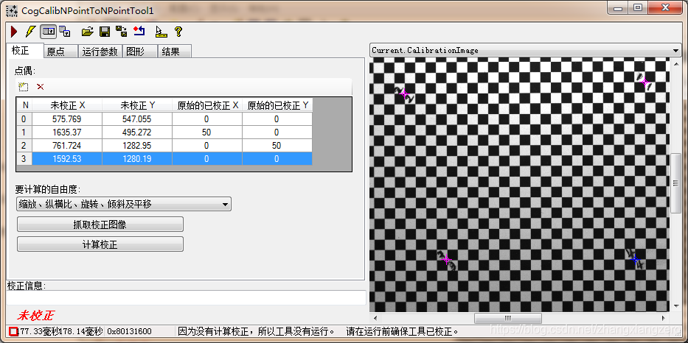688x343 pixels.
Task: Select the magenta marker near handwritten 1
Action: tap(644, 82)
